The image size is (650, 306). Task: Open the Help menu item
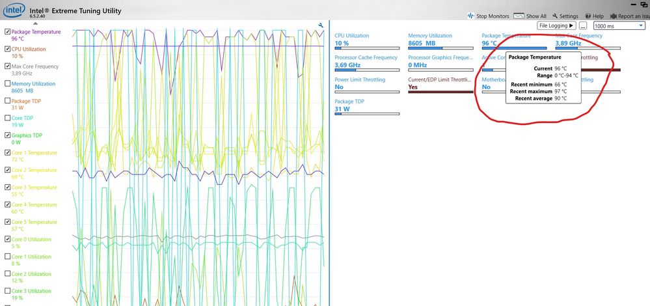(594, 16)
